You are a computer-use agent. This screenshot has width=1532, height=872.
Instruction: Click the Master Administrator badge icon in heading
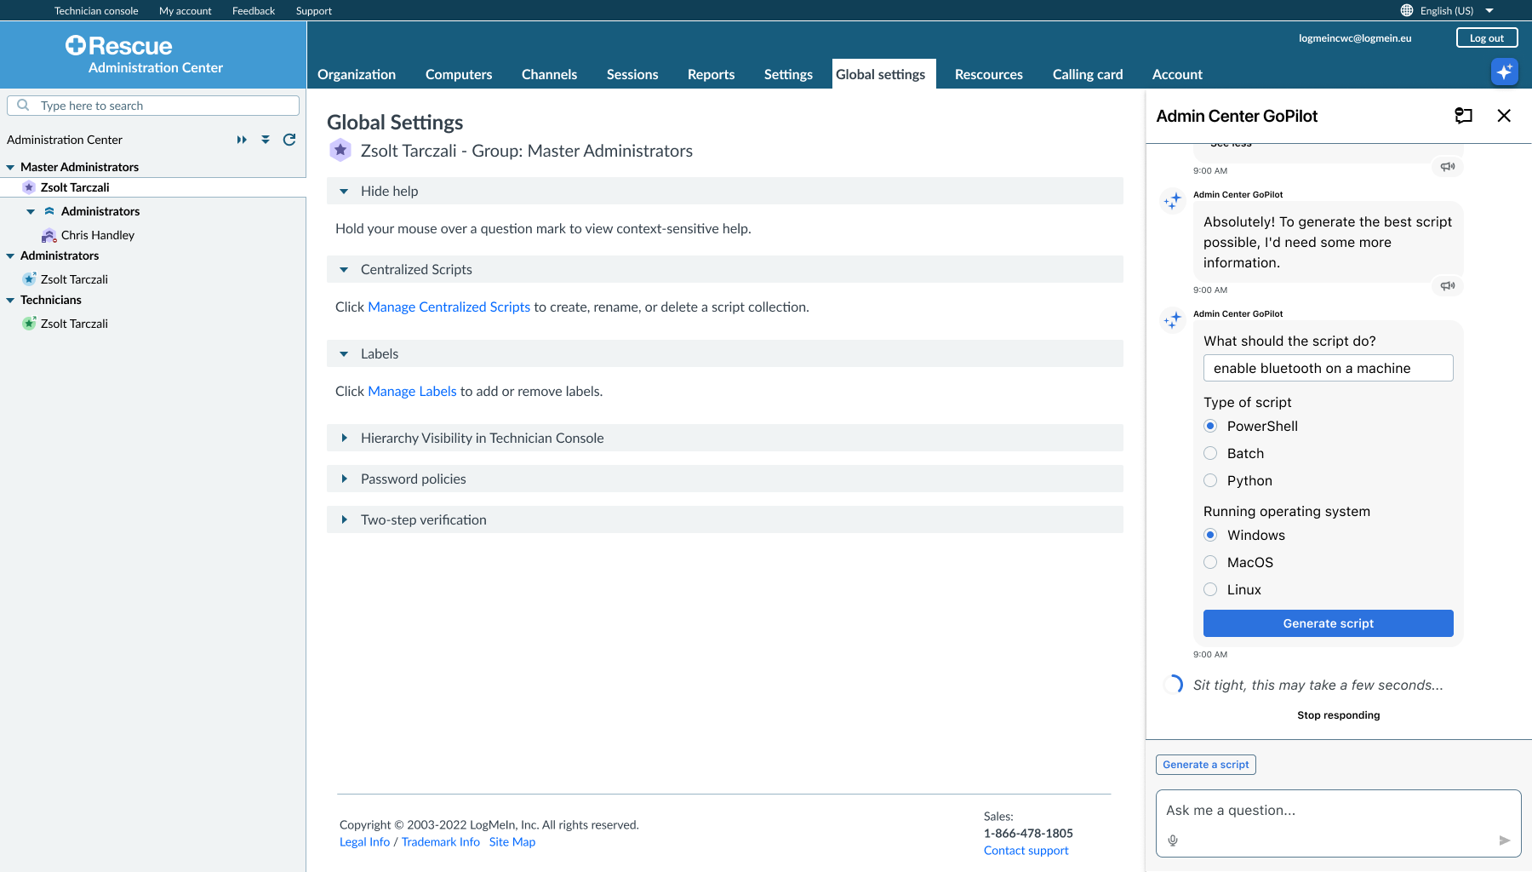pyautogui.click(x=340, y=150)
